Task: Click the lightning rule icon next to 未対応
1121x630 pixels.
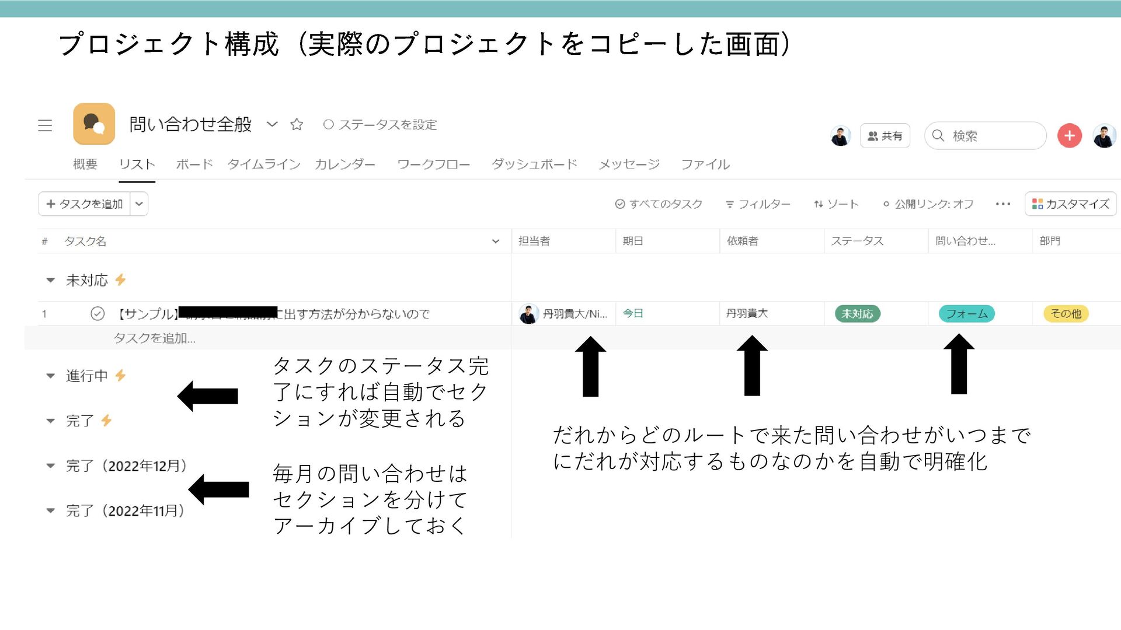Action: pyautogui.click(x=121, y=280)
